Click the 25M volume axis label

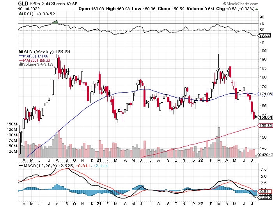point(13,152)
